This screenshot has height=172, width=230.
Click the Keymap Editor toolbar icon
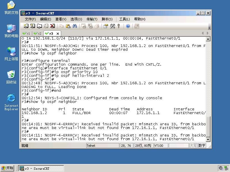(x=112, y=26)
